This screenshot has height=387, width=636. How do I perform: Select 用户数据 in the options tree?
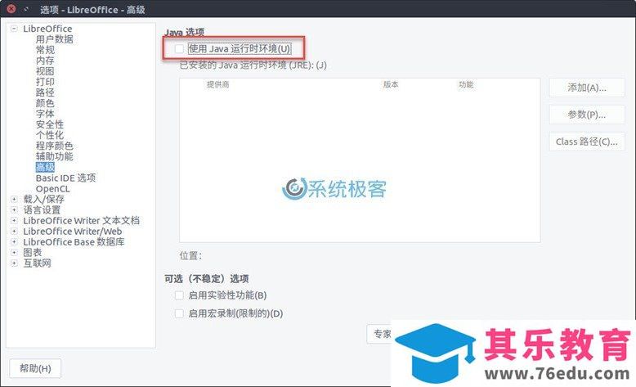tap(54, 39)
